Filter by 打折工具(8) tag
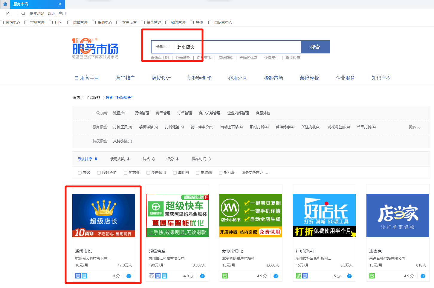 coord(123,127)
